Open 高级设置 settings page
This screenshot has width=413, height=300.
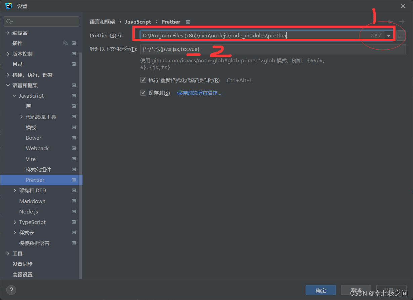[x=23, y=274]
